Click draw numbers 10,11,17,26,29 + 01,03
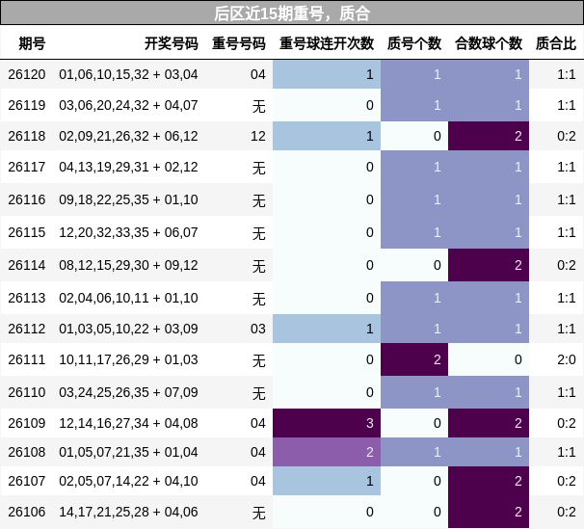This screenshot has height=529, width=584. tap(128, 360)
